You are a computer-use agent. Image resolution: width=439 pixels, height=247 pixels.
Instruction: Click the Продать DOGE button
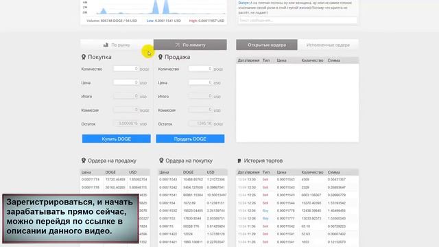click(190, 139)
